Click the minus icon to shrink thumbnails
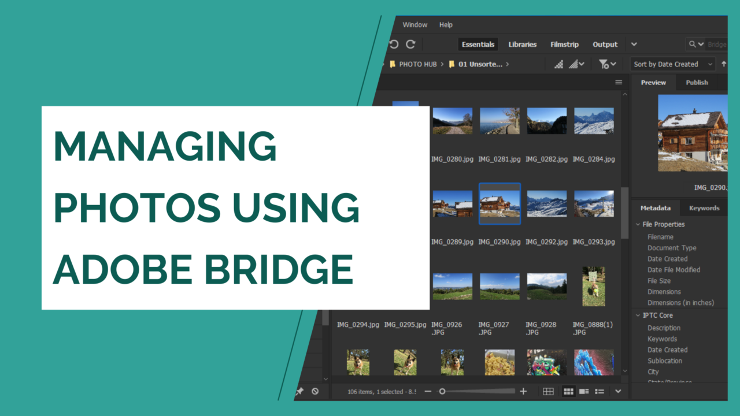 (428, 391)
